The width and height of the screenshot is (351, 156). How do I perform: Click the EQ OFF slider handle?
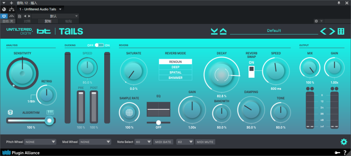click(158, 122)
